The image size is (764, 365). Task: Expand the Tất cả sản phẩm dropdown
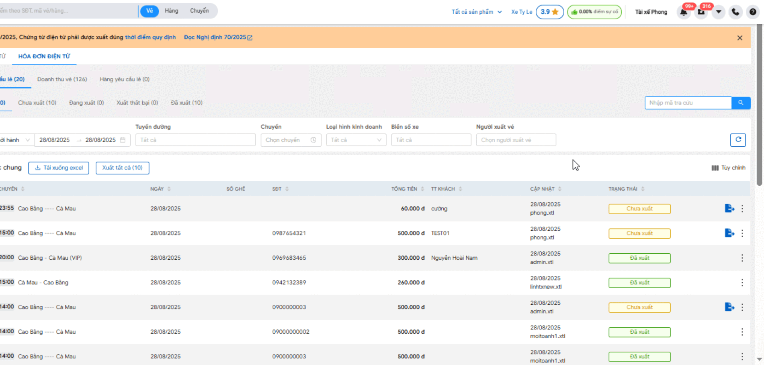click(x=476, y=12)
